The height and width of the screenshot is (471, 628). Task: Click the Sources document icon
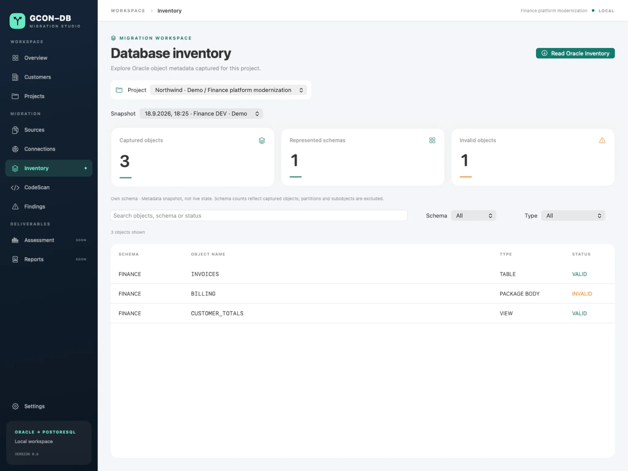[15, 130]
